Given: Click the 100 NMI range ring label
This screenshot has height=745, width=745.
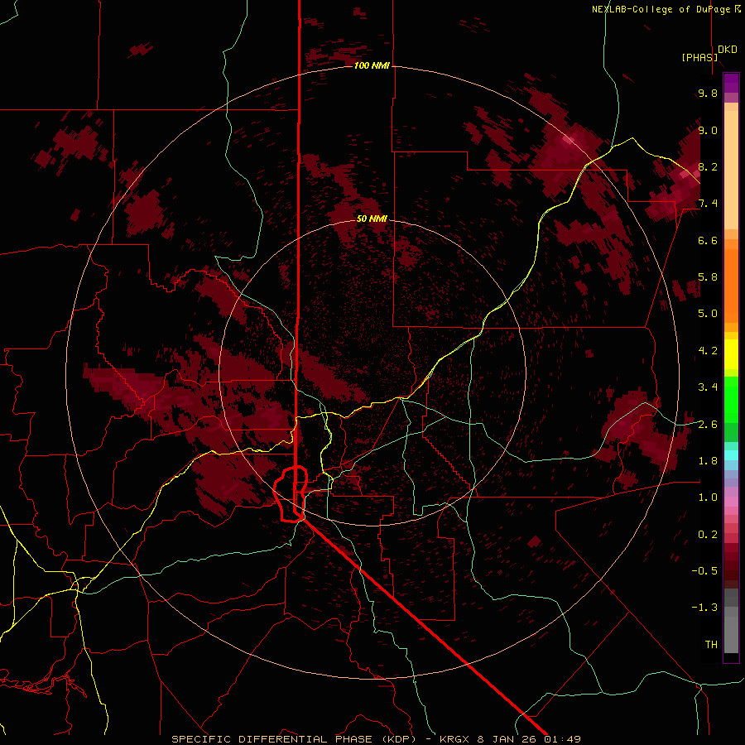Looking at the screenshot, I should click(372, 65).
